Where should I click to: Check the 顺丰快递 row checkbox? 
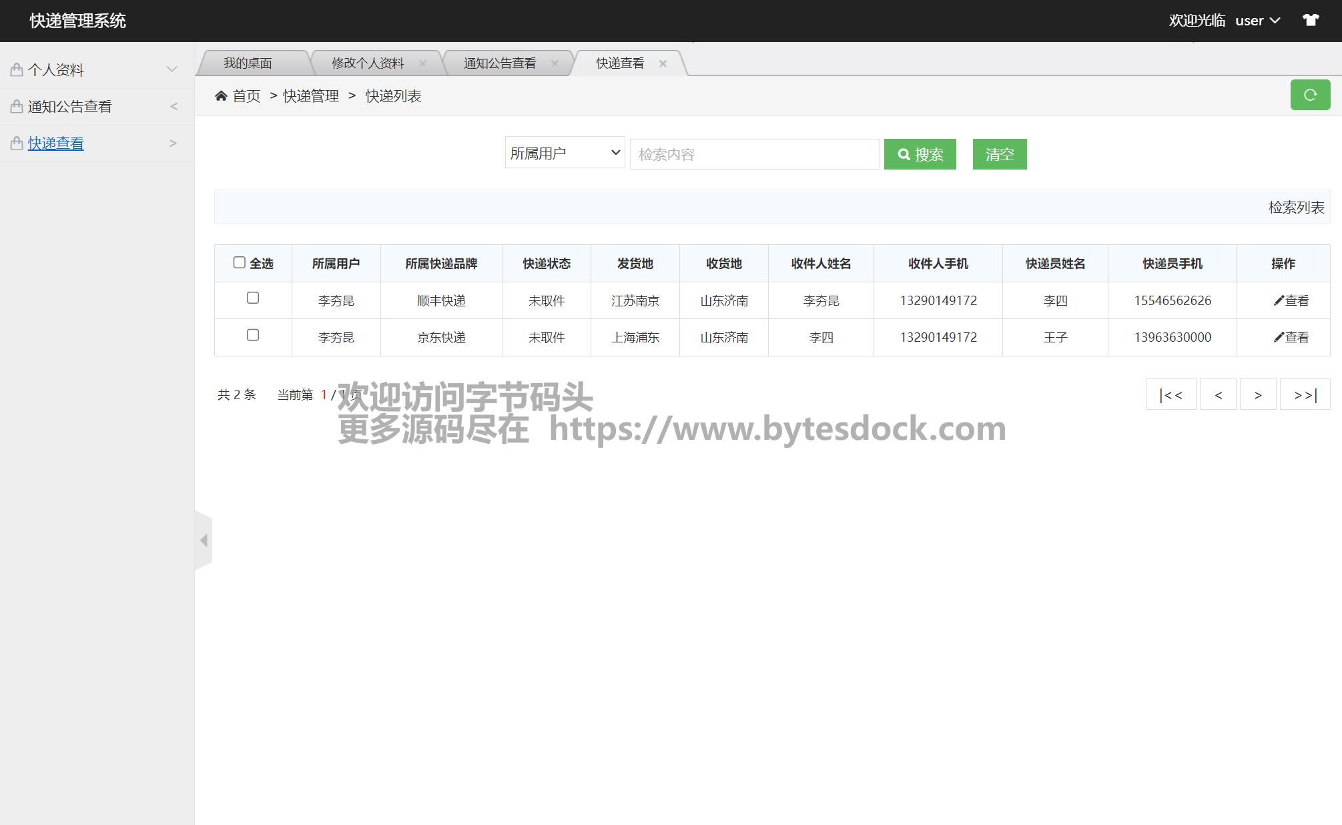tap(253, 298)
